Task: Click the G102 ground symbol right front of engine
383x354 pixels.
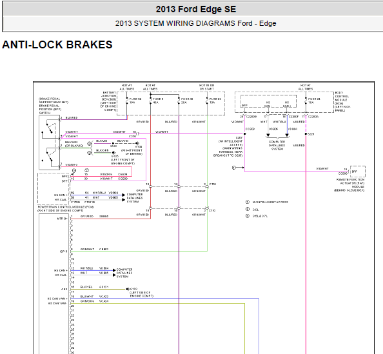Action: pyautogui.click(x=137, y=143)
